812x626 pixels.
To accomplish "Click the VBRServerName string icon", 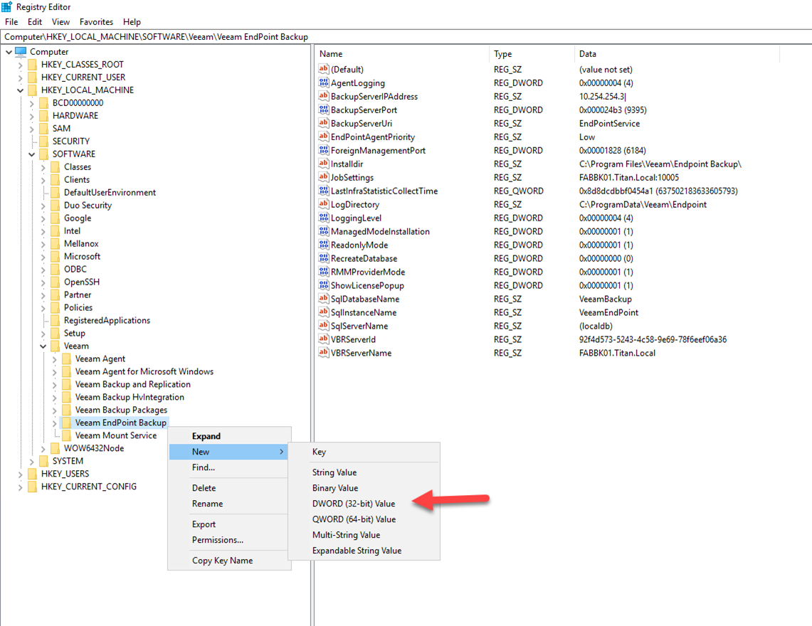I will pyautogui.click(x=324, y=353).
